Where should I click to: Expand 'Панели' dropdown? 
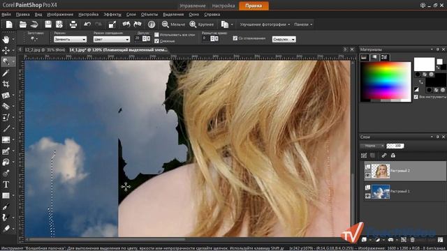[303, 24]
